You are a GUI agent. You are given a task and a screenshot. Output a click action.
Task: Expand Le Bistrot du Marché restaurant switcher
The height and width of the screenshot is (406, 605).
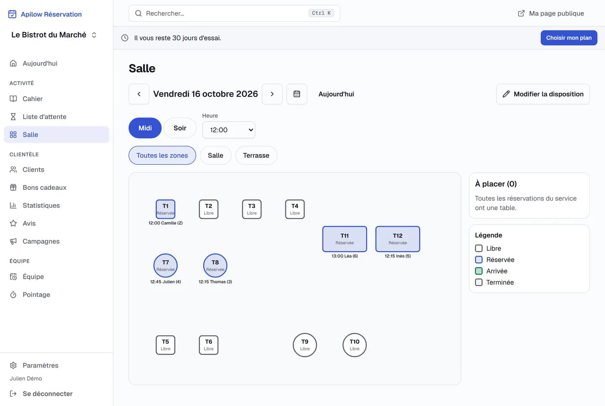[54, 35]
